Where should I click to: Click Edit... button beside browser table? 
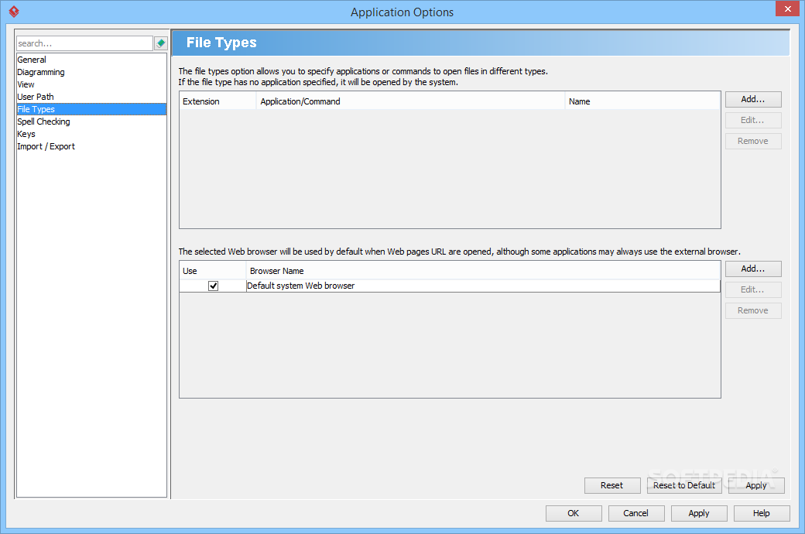pos(753,289)
